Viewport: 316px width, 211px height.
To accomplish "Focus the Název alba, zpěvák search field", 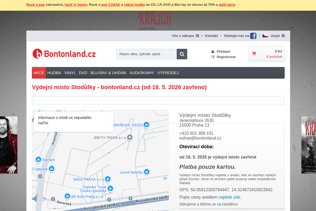I will [146, 54].
